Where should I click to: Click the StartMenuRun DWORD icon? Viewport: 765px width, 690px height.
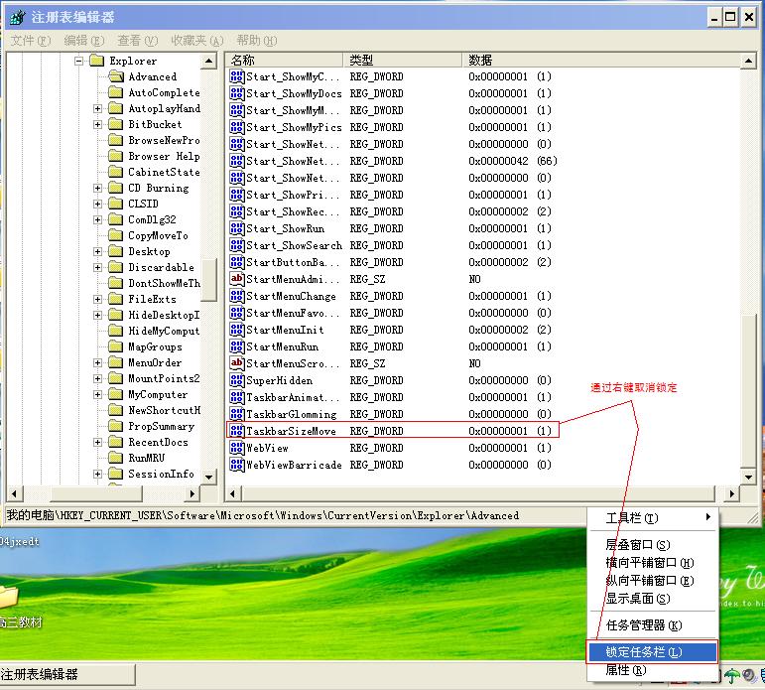[236, 346]
